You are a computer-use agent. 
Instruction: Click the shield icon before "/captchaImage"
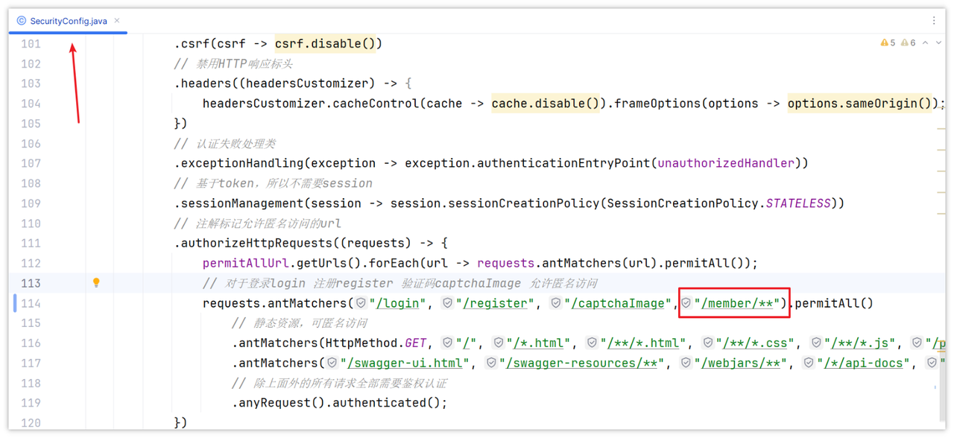point(556,303)
